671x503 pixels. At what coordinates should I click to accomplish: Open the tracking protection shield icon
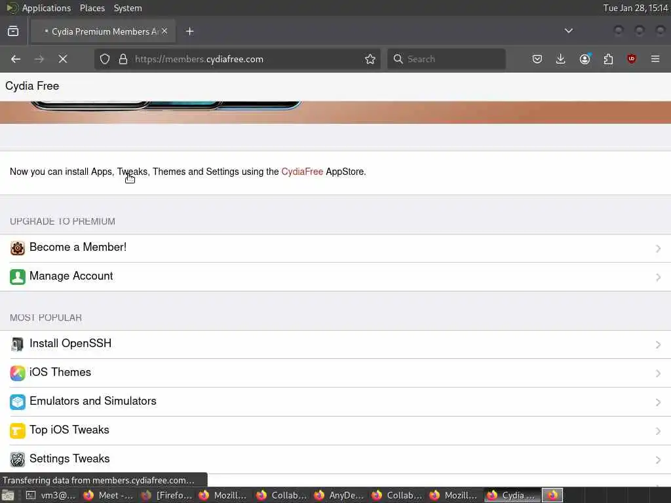[105, 59]
